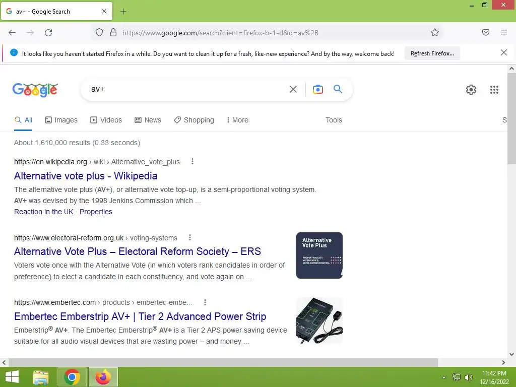Click the Emberstrip power strip thumbnail
The width and height of the screenshot is (516, 387).
coord(319,320)
